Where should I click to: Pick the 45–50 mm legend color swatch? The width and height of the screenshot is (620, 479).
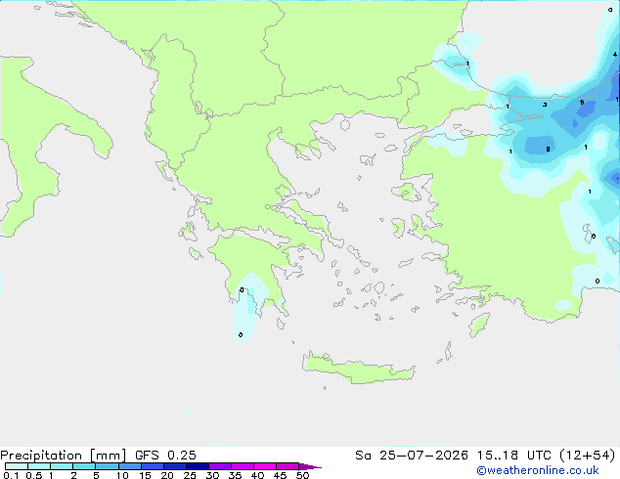point(288,466)
